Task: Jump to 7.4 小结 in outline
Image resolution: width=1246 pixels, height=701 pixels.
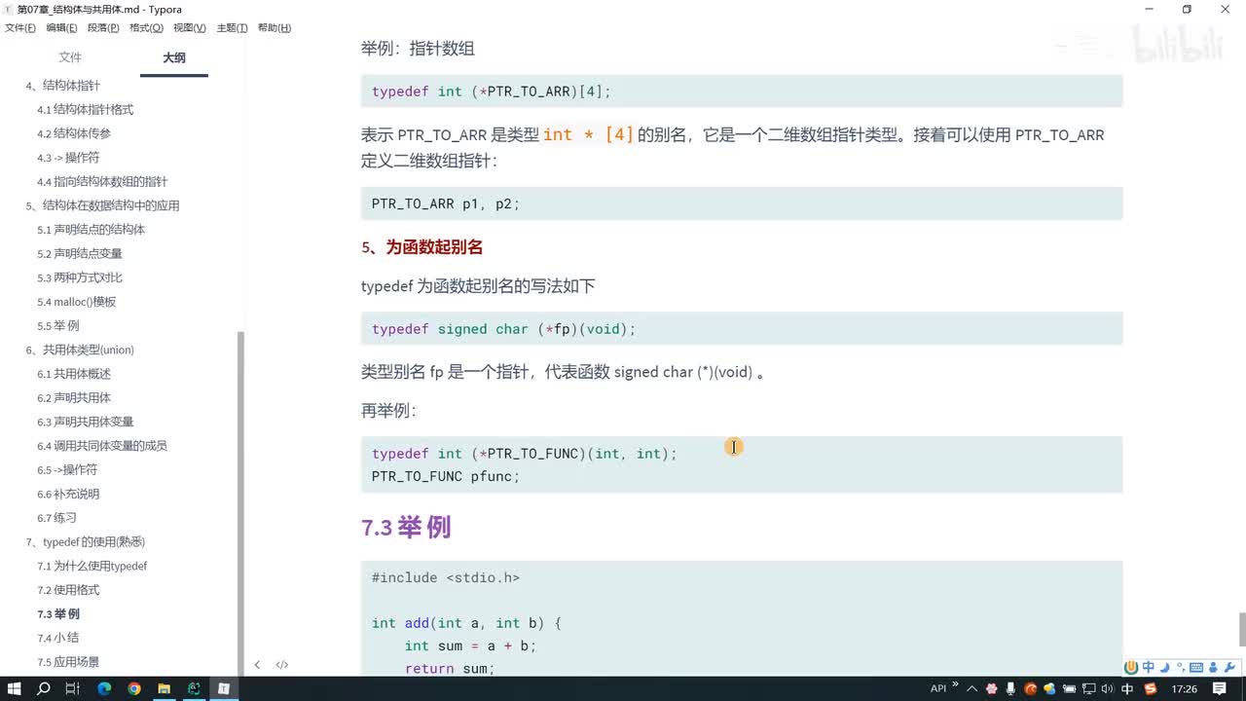Action: click(58, 638)
